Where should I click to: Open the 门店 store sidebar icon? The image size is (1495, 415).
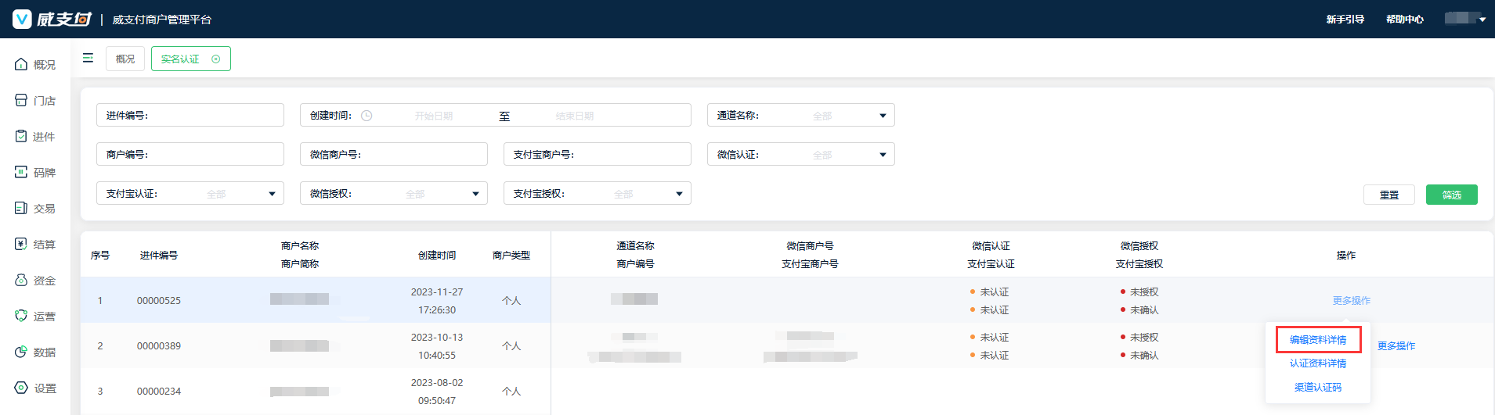pyautogui.click(x=21, y=100)
